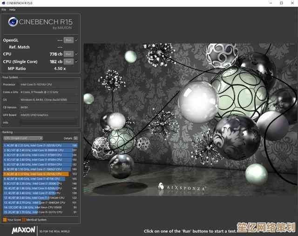Viewport: 298px width, 236px height.
Task: Click the Cinebench app icon in title bar
Action: pyautogui.click(x=4, y=3)
